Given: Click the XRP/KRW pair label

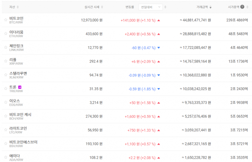Looking at the screenshot, I should click(x=16, y=64).
